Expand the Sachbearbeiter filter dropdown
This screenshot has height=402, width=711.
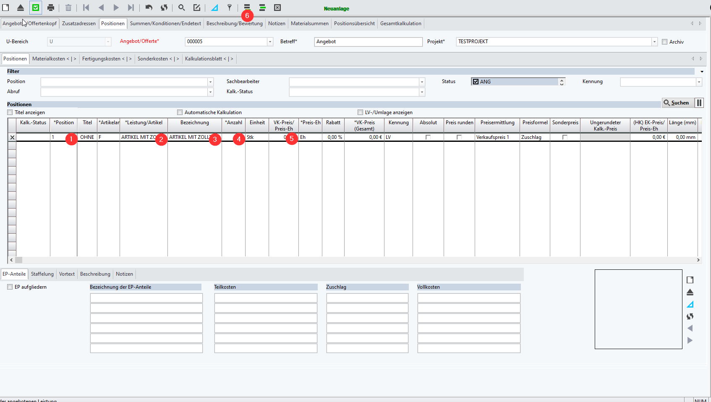pyautogui.click(x=422, y=82)
